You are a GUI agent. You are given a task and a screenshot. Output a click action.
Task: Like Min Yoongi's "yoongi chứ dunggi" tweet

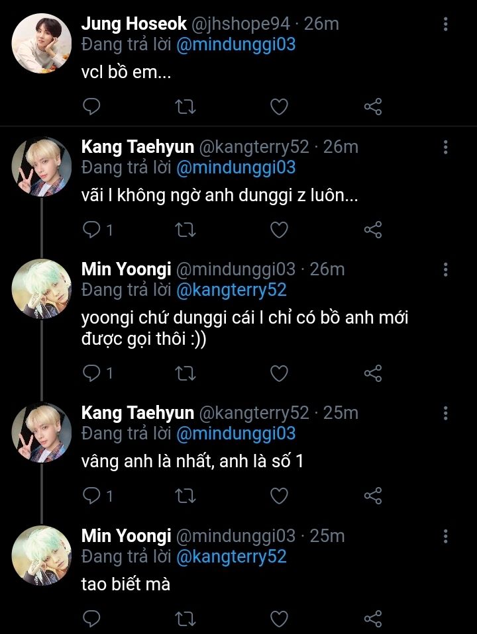pyautogui.click(x=280, y=373)
